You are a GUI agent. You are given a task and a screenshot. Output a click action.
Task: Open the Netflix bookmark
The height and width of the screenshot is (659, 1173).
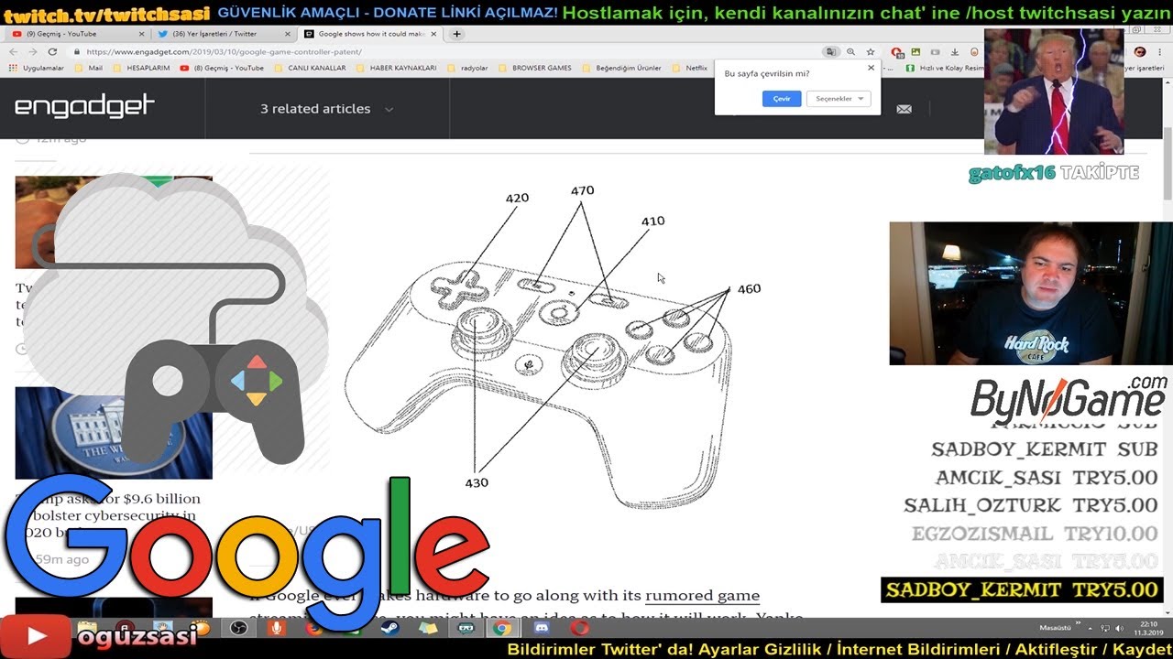click(x=689, y=68)
